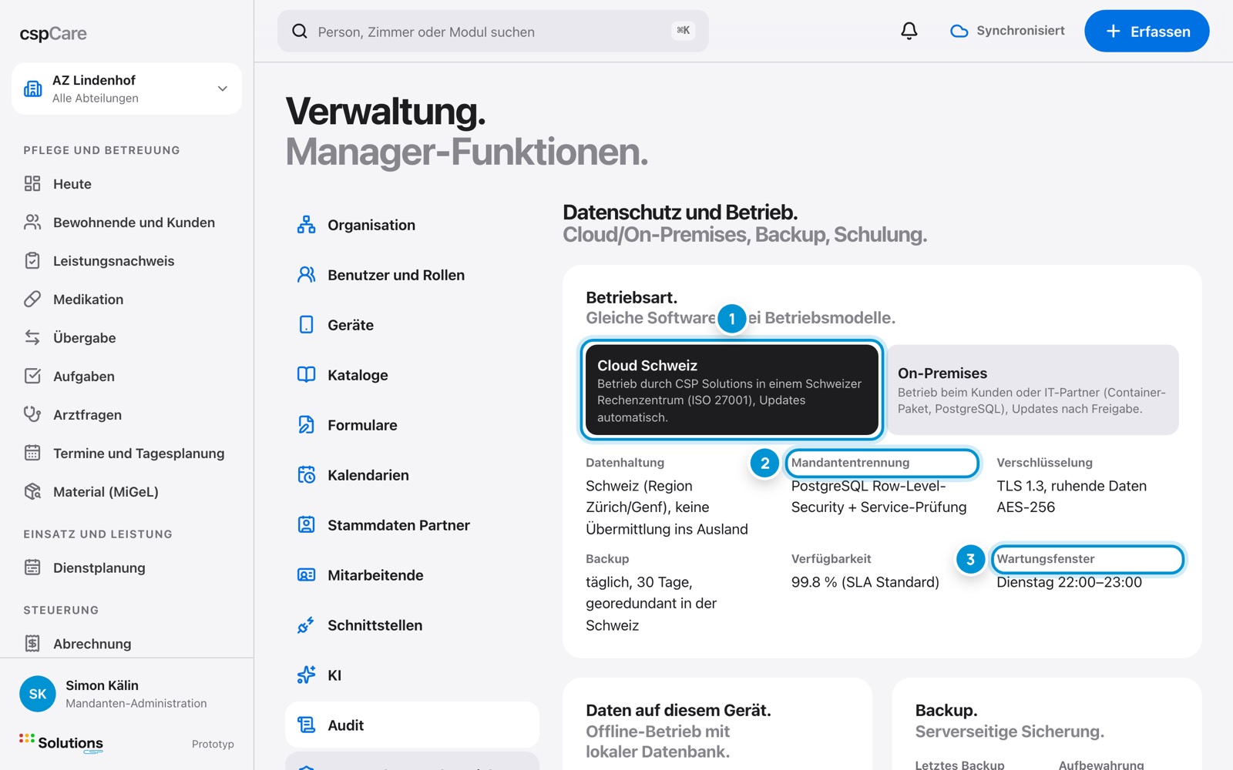Expand the AZ Lindenhof facility selector
Screen dimensions: 1233x770
[x=126, y=89]
